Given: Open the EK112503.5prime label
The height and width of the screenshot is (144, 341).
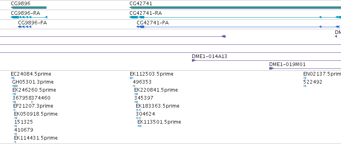Looking at the screenshot, I should [x=151, y=74].
